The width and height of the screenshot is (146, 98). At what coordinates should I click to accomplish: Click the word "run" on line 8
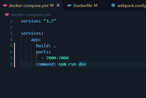click(72, 64)
